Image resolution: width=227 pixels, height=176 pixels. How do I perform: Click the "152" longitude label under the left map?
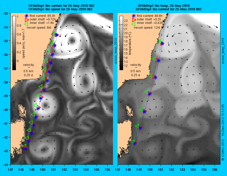point(64,170)
